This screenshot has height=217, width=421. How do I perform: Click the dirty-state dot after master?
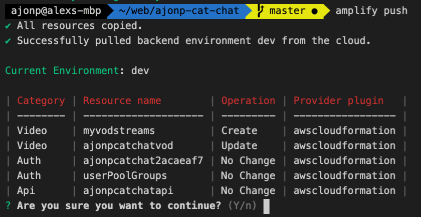click(x=315, y=11)
